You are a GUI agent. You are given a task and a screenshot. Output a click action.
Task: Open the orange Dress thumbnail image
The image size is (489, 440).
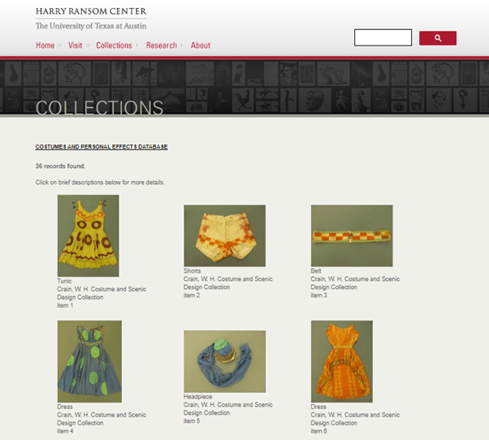pos(341,361)
